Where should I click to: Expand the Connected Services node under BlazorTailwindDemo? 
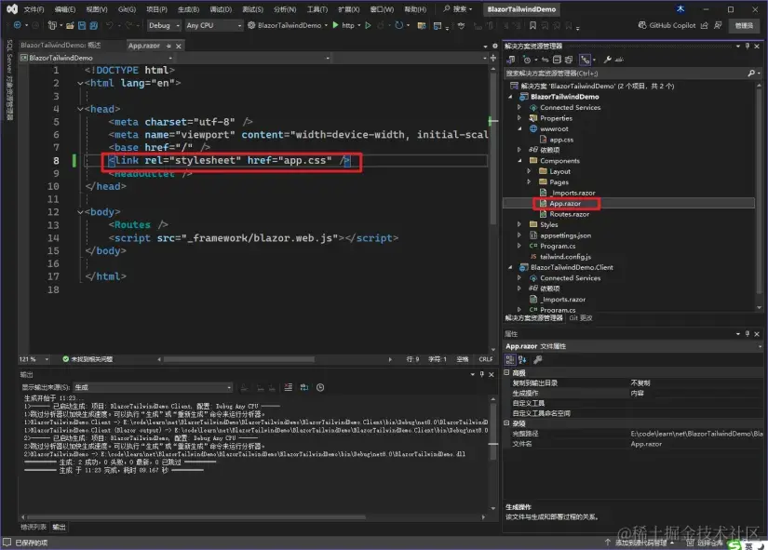tap(519, 107)
